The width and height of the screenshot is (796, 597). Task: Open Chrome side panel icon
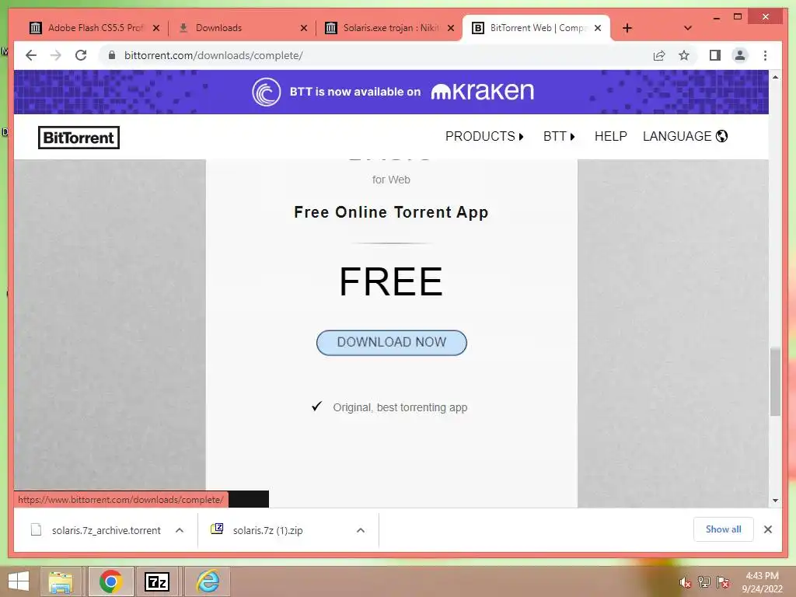coord(715,55)
